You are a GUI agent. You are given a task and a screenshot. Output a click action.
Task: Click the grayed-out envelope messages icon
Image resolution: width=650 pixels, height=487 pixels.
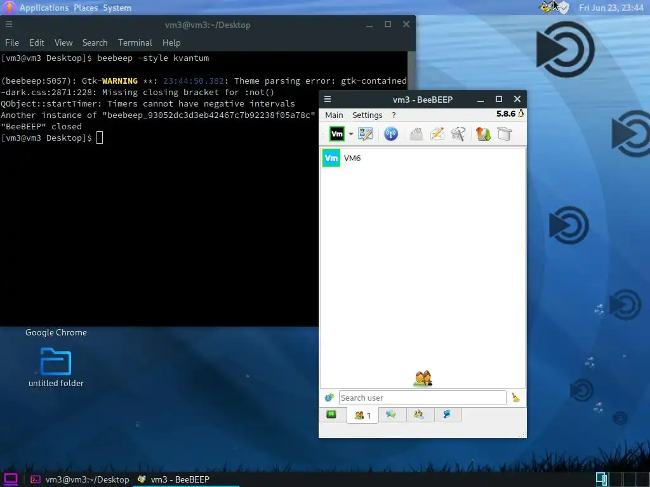(416, 134)
